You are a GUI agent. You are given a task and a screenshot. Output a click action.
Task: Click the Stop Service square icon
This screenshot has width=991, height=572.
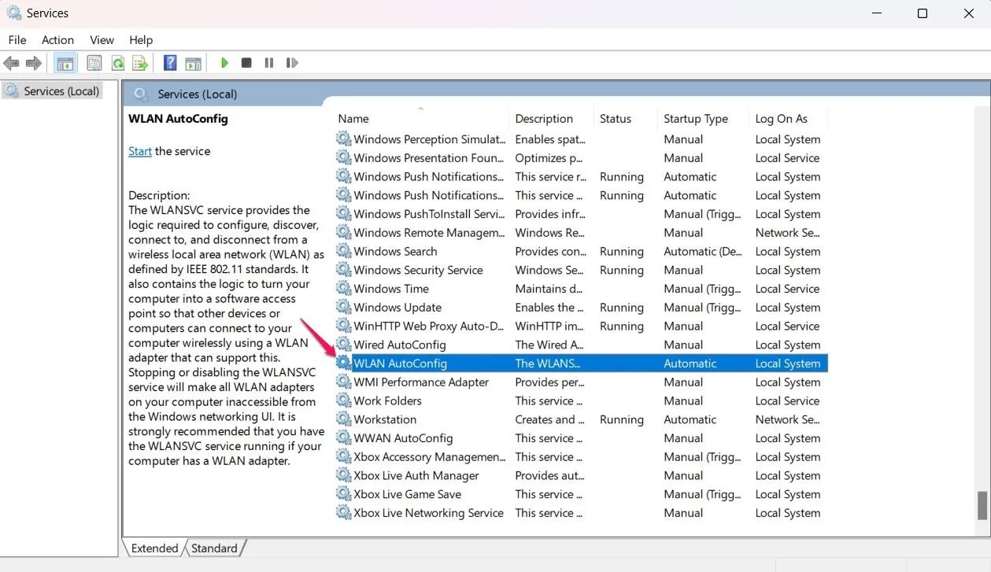pos(246,63)
